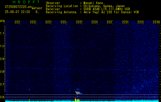Click the single yellow spike near 2222

29,100
